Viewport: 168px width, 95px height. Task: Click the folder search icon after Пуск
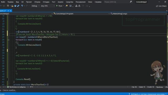coord(66,6)
